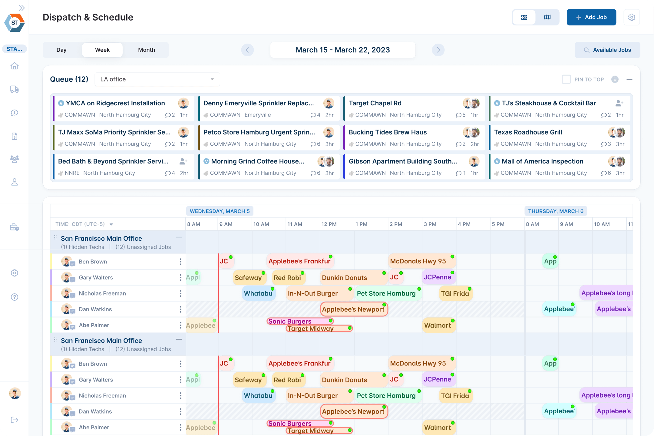
Task: Open the dollar chat sidebar icon
Action: point(15,113)
